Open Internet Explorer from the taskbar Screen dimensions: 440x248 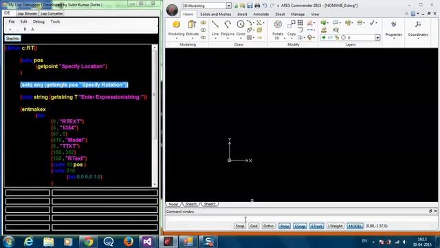click(x=29, y=242)
